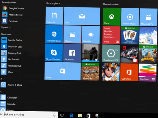158x118 pixels.
Task: Open Maps from the app list
Action: tap(7, 72)
